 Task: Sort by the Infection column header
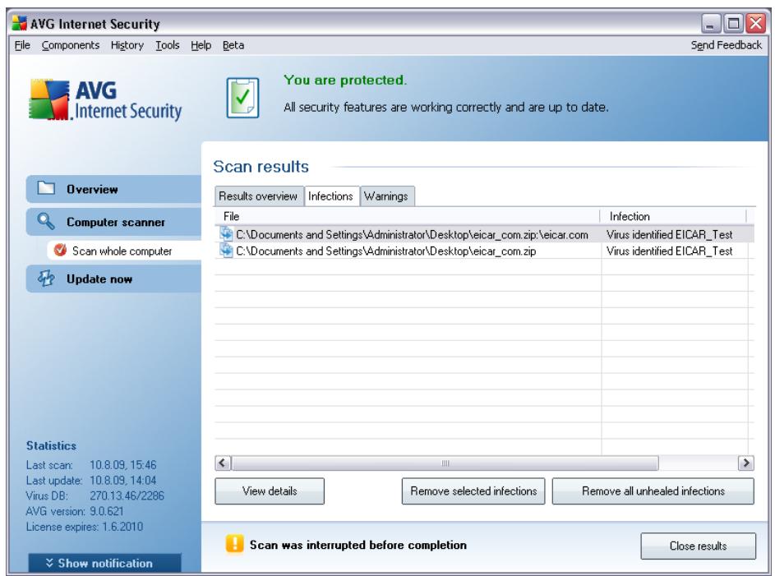pos(673,216)
